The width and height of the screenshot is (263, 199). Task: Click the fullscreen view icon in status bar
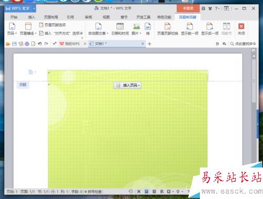[139, 192]
